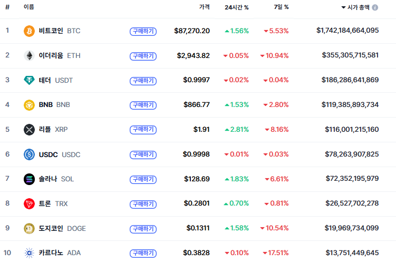Click the Ethereum diamond logo icon
The width and height of the screenshot is (396, 262).
[x=29, y=55]
